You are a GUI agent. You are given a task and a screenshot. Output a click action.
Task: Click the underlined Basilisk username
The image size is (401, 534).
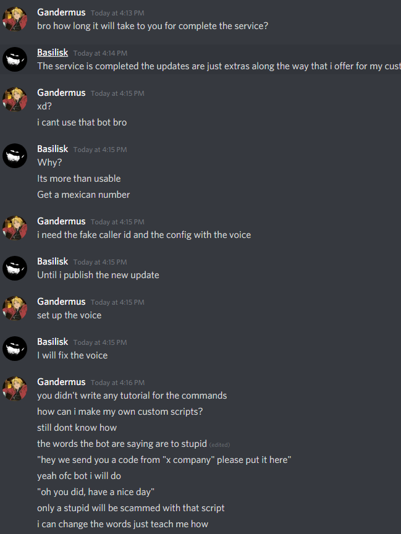53,53
